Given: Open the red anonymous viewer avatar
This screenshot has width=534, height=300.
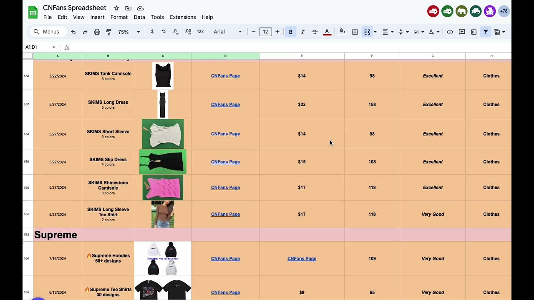Looking at the screenshot, I should (x=433, y=11).
